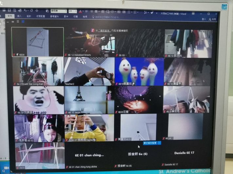Click the Share (共用) icon in Word
The image size is (233, 174).
(x=213, y=19)
